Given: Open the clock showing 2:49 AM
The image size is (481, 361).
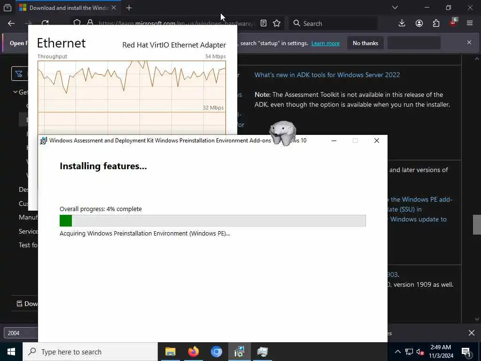Looking at the screenshot, I should tap(441, 352).
